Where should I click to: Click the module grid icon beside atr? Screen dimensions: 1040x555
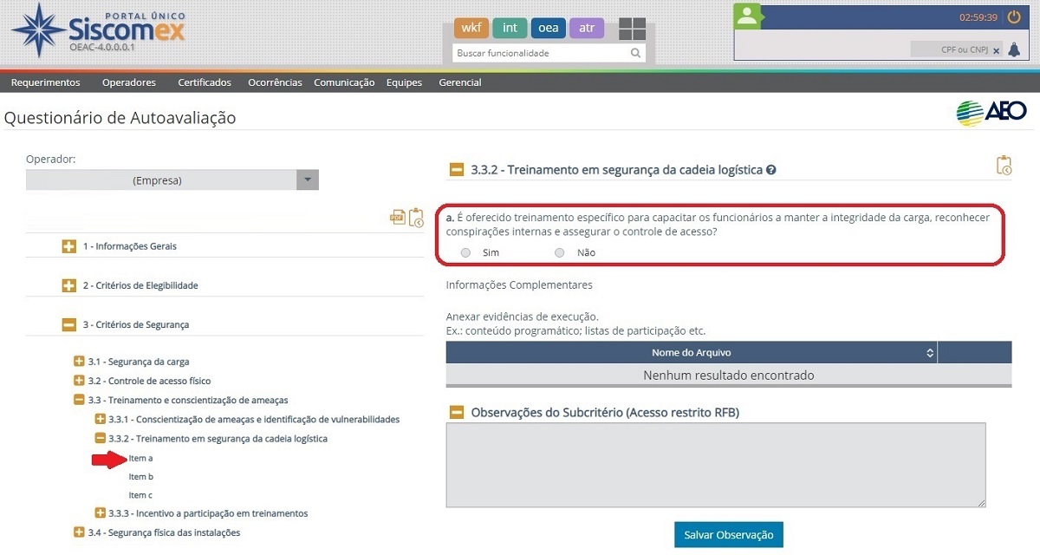pyautogui.click(x=632, y=28)
